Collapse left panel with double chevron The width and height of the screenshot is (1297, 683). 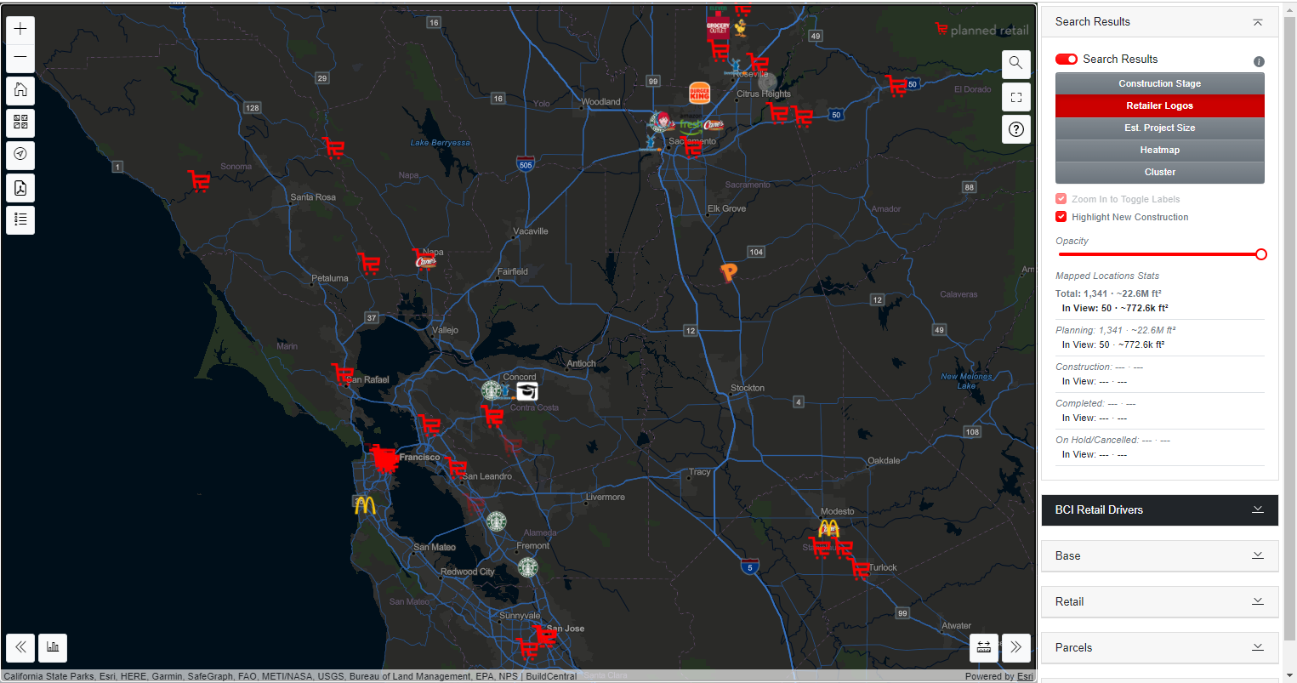[20, 647]
